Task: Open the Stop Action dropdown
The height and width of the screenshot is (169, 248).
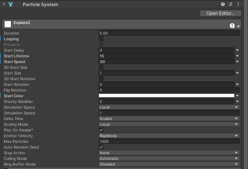Action: [x=169, y=153]
